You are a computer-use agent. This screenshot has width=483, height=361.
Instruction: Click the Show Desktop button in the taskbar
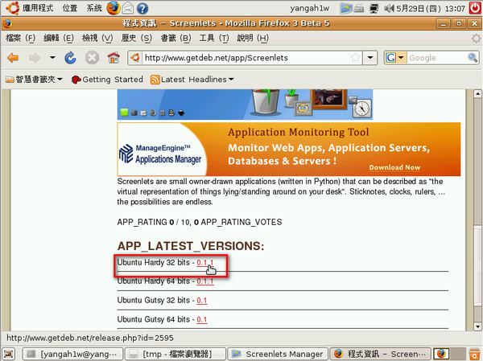(x=8, y=354)
